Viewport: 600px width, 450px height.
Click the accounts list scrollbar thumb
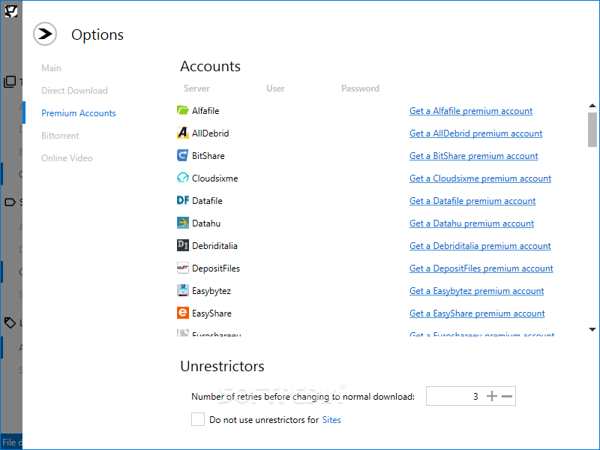tap(592, 130)
